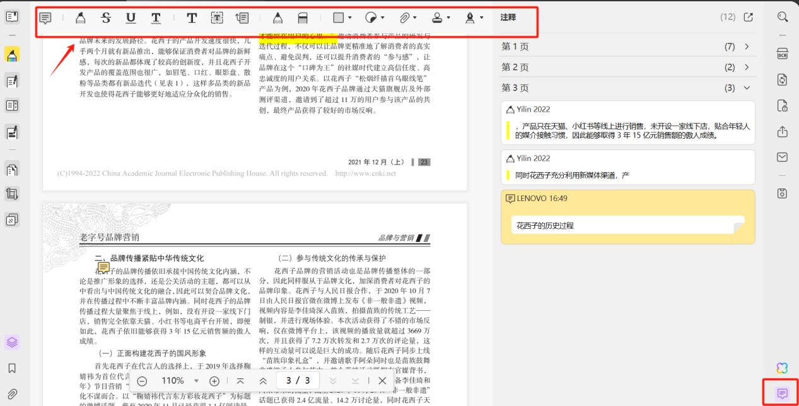Select the eraser tool
Viewport: 799px width, 406px height.
303,19
